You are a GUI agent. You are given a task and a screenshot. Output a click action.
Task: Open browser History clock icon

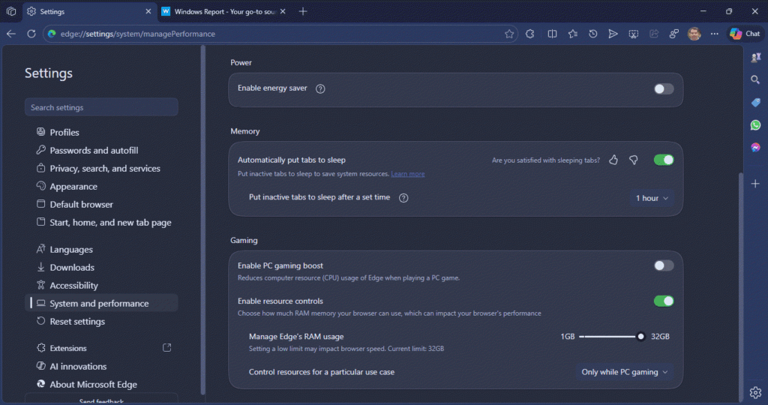(x=592, y=34)
